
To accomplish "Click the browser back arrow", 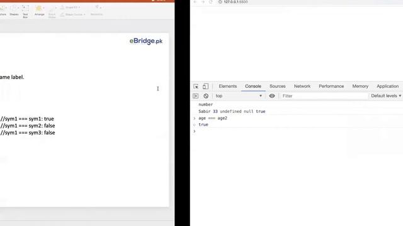I will tap(195, 2).
